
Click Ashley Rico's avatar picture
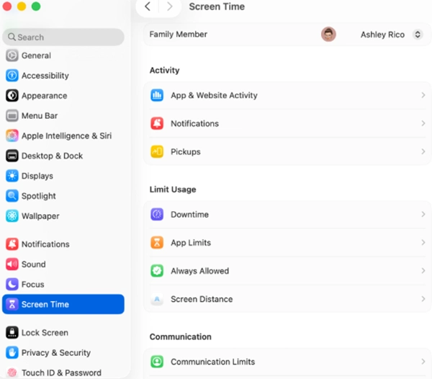pyautogui.click(x=328, y=35)
